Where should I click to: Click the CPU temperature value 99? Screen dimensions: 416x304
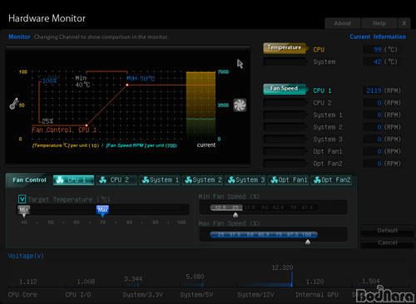click(377, 50)
